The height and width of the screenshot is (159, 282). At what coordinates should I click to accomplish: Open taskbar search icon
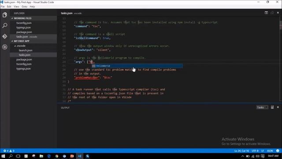pos(11,156)
